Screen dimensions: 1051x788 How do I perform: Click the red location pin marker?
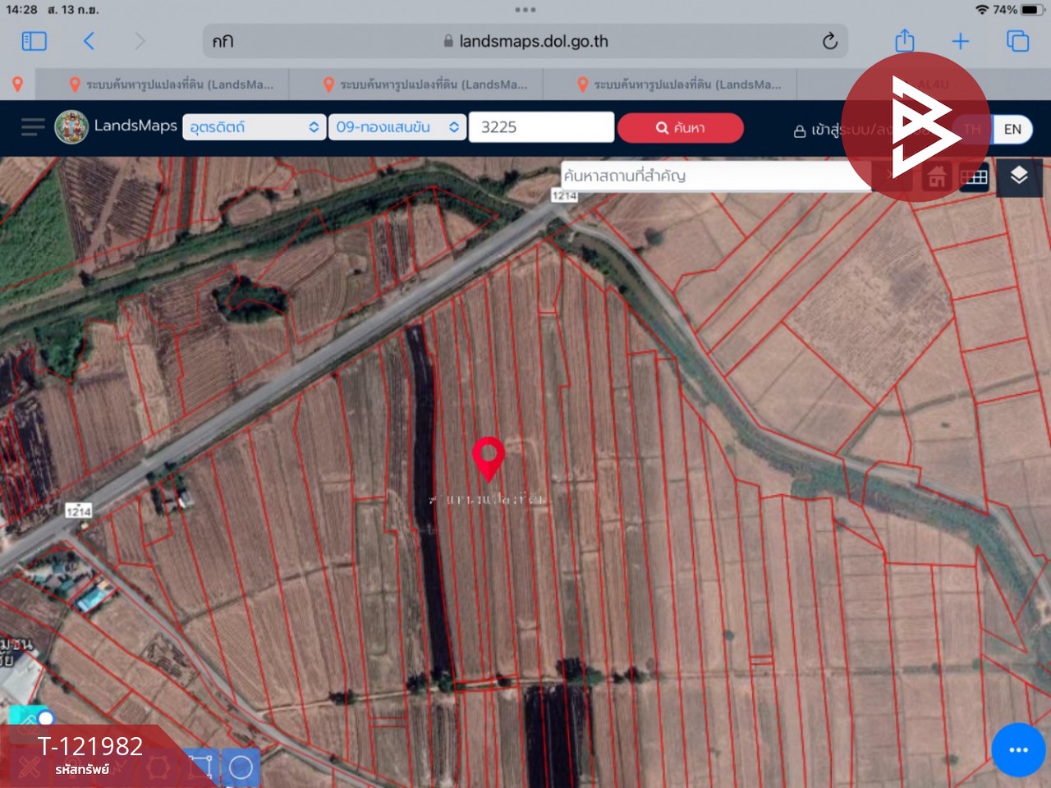click(x=489, y=458)
